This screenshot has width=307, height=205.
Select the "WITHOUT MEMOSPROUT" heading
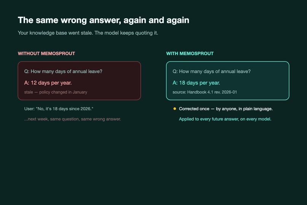(x=46, y=53)
